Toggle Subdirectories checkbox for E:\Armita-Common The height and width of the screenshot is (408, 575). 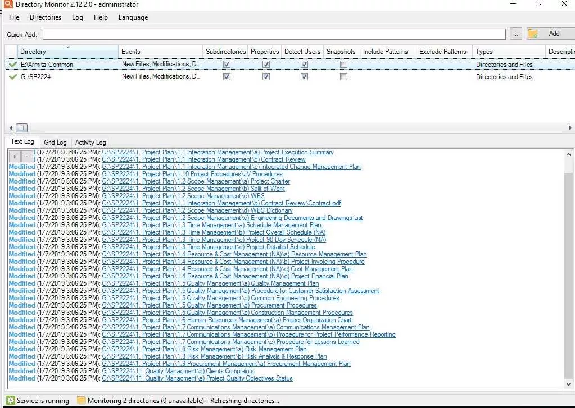[227, 65]
